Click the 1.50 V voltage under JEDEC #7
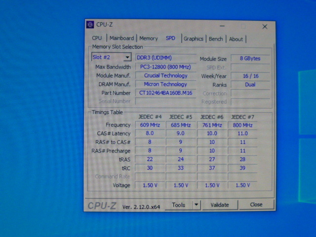The height and width of the screenshot is (237, 316). click(242, 185)
